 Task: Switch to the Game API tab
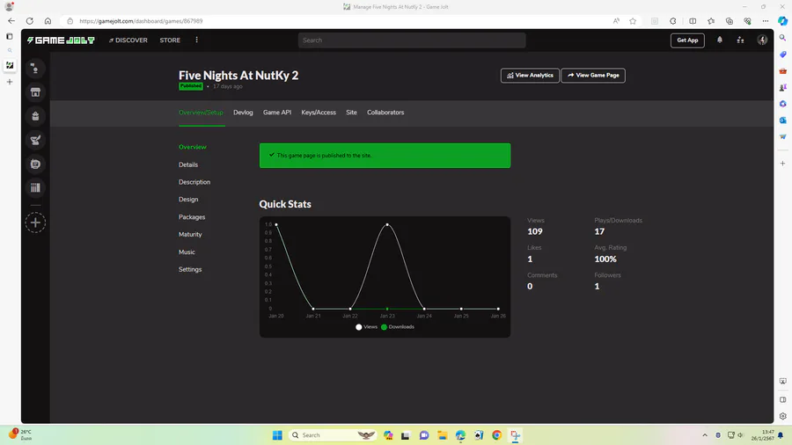(x=277, y=113)
